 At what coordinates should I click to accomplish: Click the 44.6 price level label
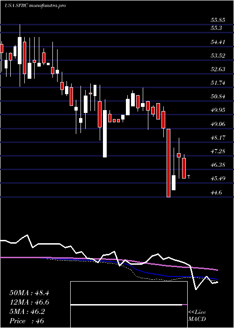pos(216,192)
